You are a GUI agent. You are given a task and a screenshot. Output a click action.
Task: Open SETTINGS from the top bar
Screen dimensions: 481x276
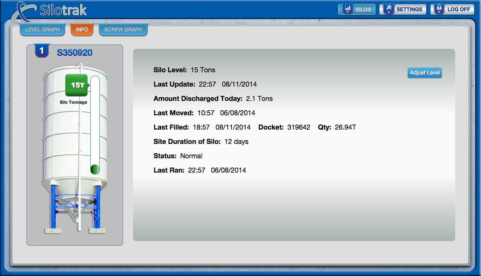[x=409, y=9]
